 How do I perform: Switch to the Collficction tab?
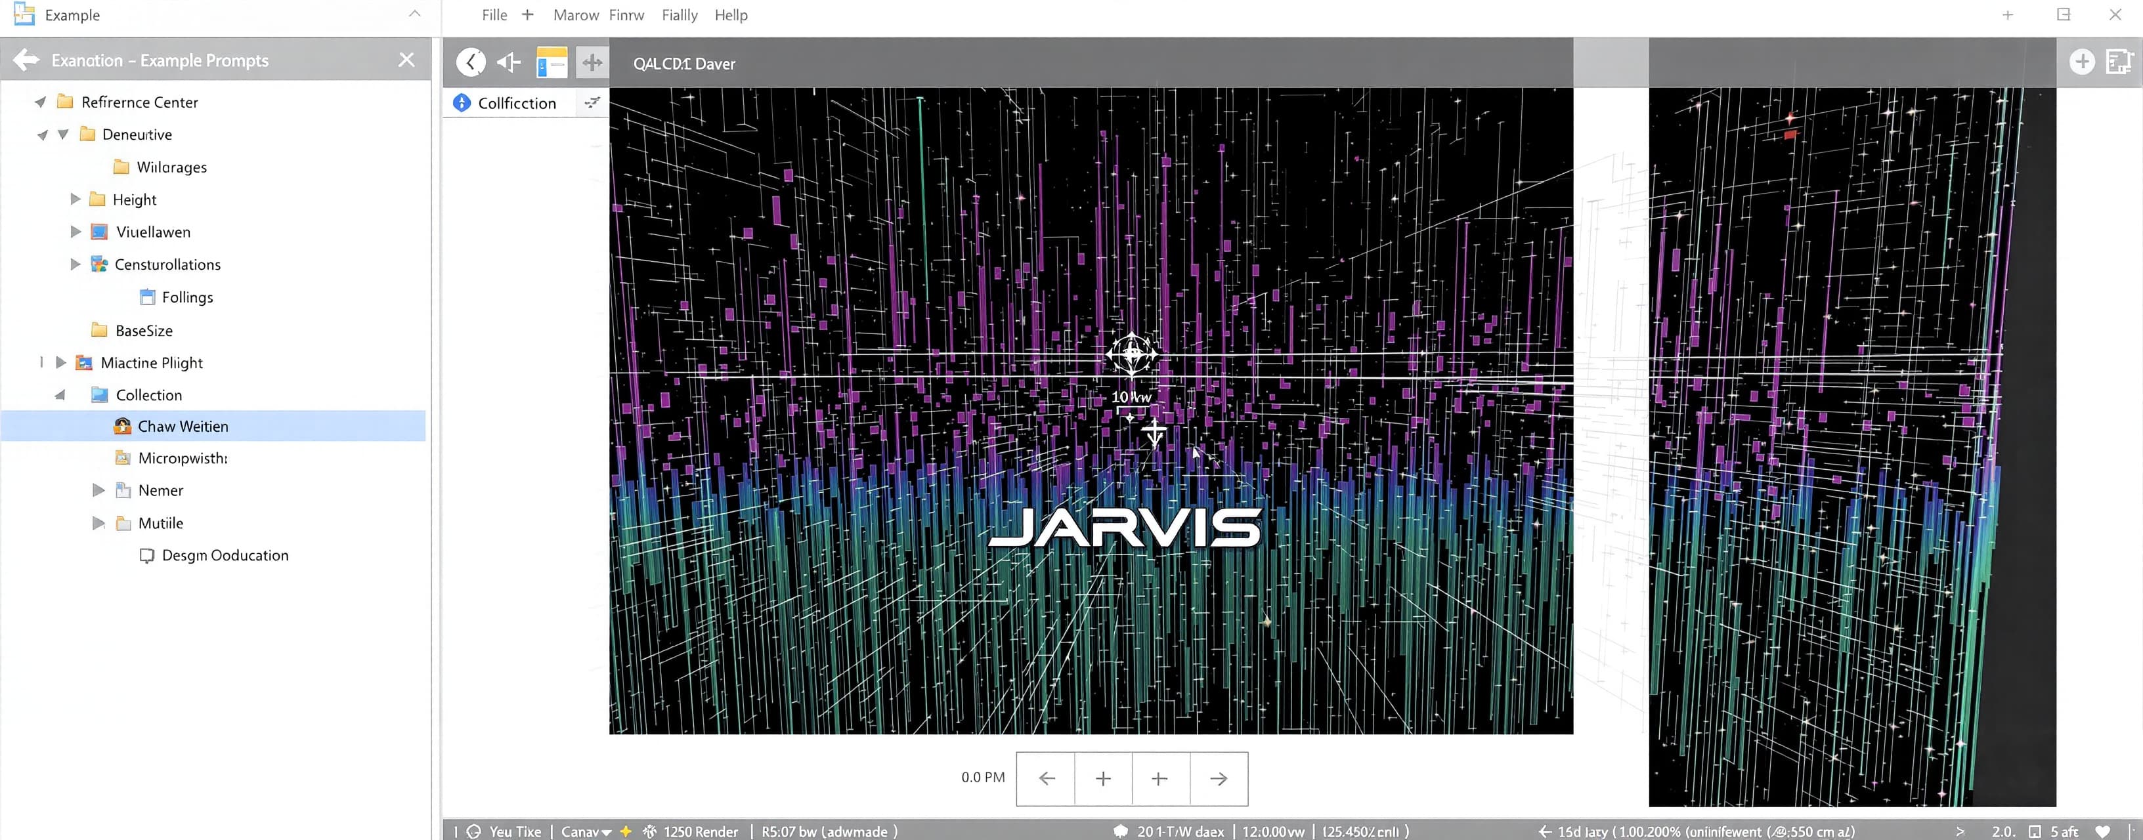(517, 103)
